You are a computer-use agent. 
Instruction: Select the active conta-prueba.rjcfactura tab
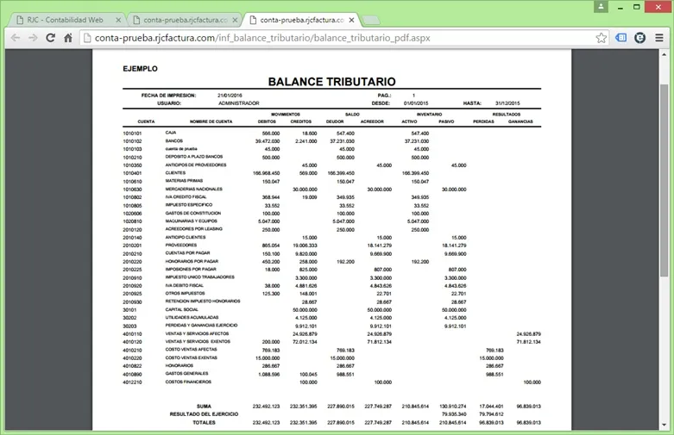pos(302,20)
